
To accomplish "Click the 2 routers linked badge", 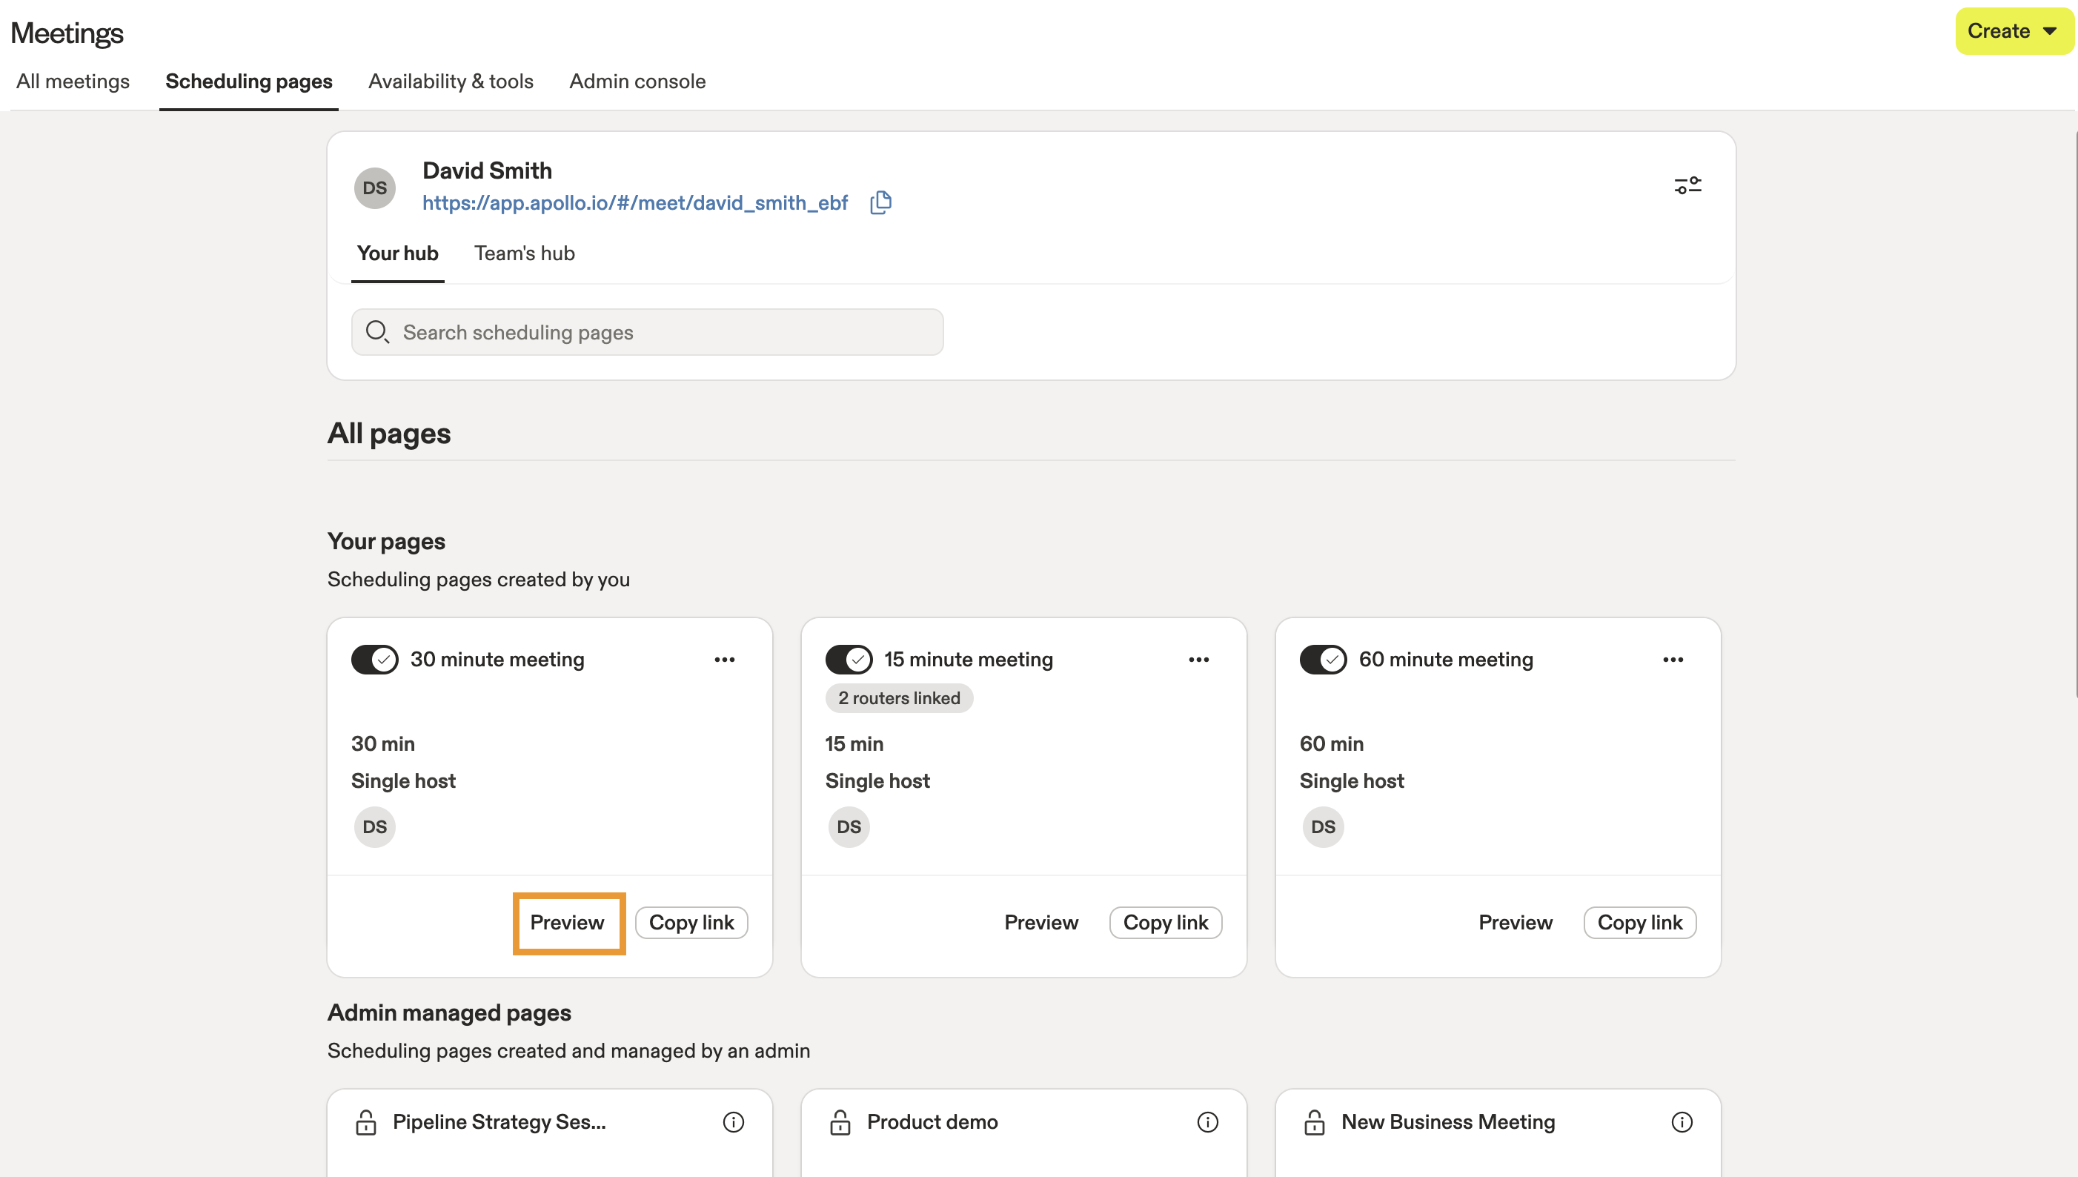I will (898, 698).
